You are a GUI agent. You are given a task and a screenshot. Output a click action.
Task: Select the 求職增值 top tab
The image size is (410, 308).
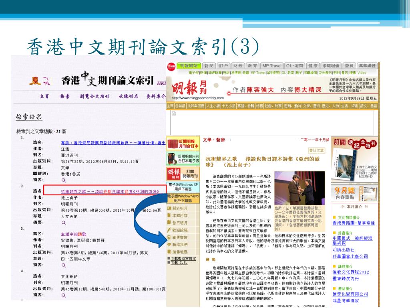pos(331,66)
